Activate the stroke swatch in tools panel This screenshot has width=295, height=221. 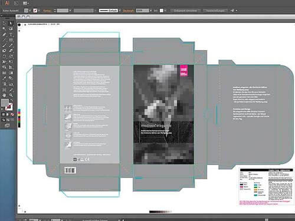pyautogui.click(x=9, y=107)
